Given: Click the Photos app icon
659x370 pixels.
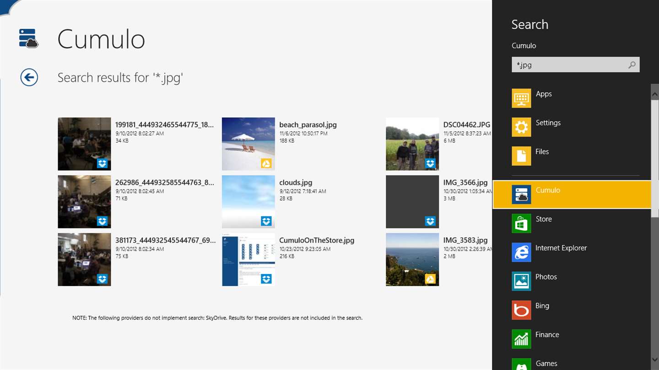Looking at the screenshot, I should tap(521, 281).
